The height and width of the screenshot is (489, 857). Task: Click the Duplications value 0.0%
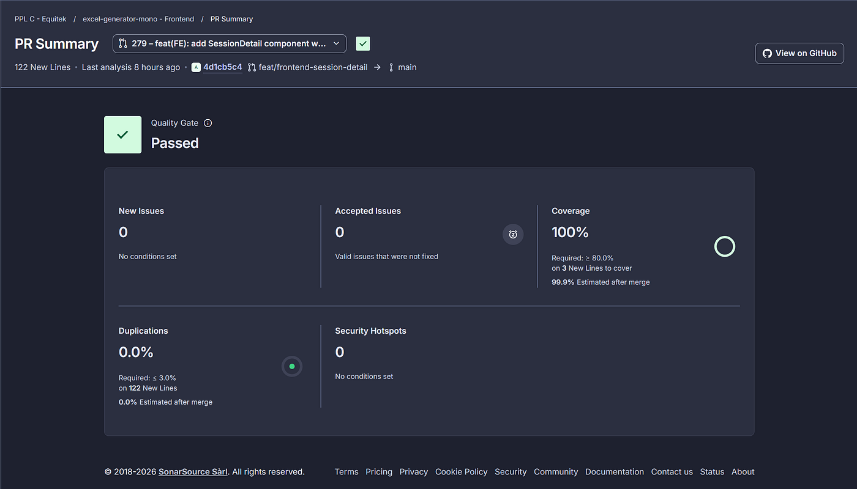(136, 352)
